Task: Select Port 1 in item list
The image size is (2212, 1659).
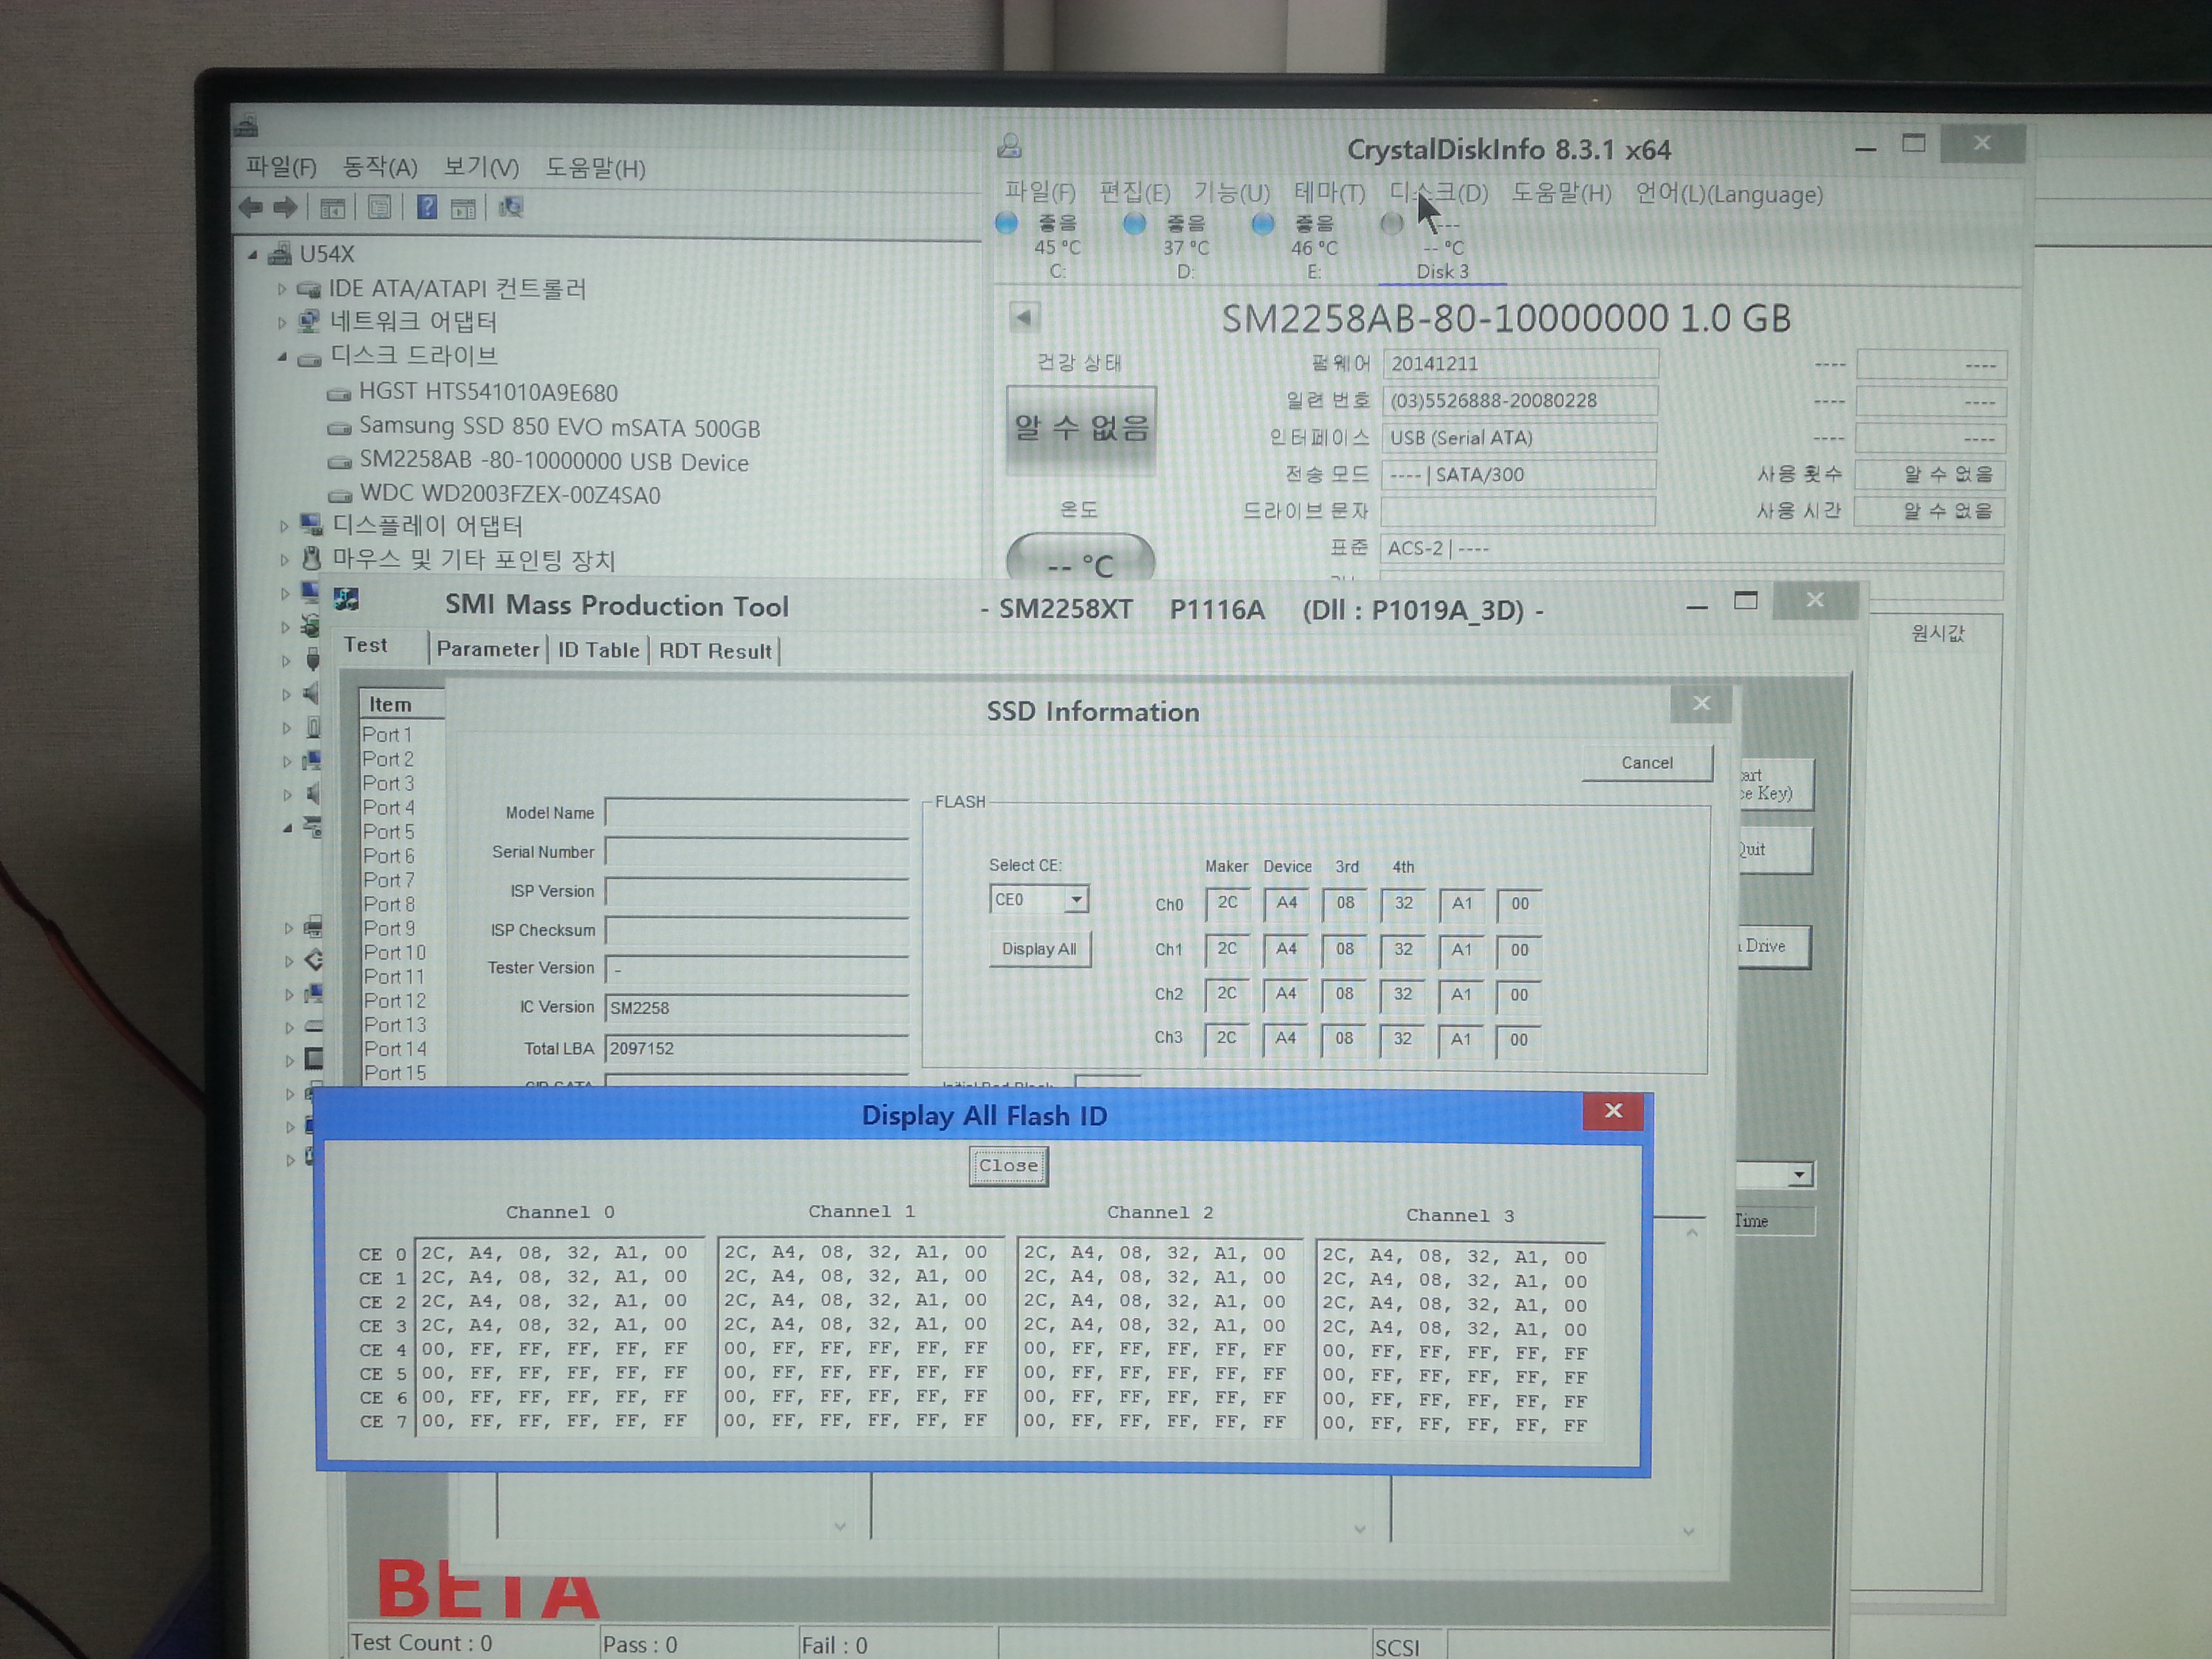Action: pyautogui.click(x=388, y=735)
